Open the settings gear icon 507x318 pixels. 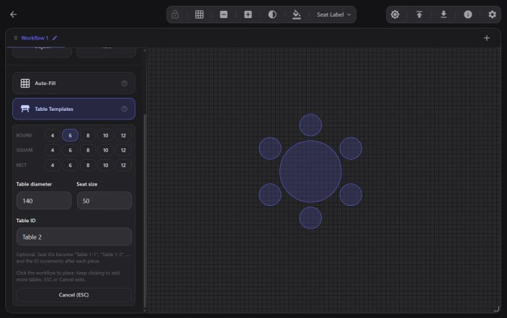pyautogui.click(x=492, y=14)
